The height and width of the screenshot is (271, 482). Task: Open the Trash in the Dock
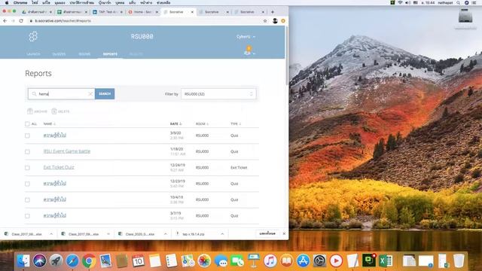pos(459,261)
